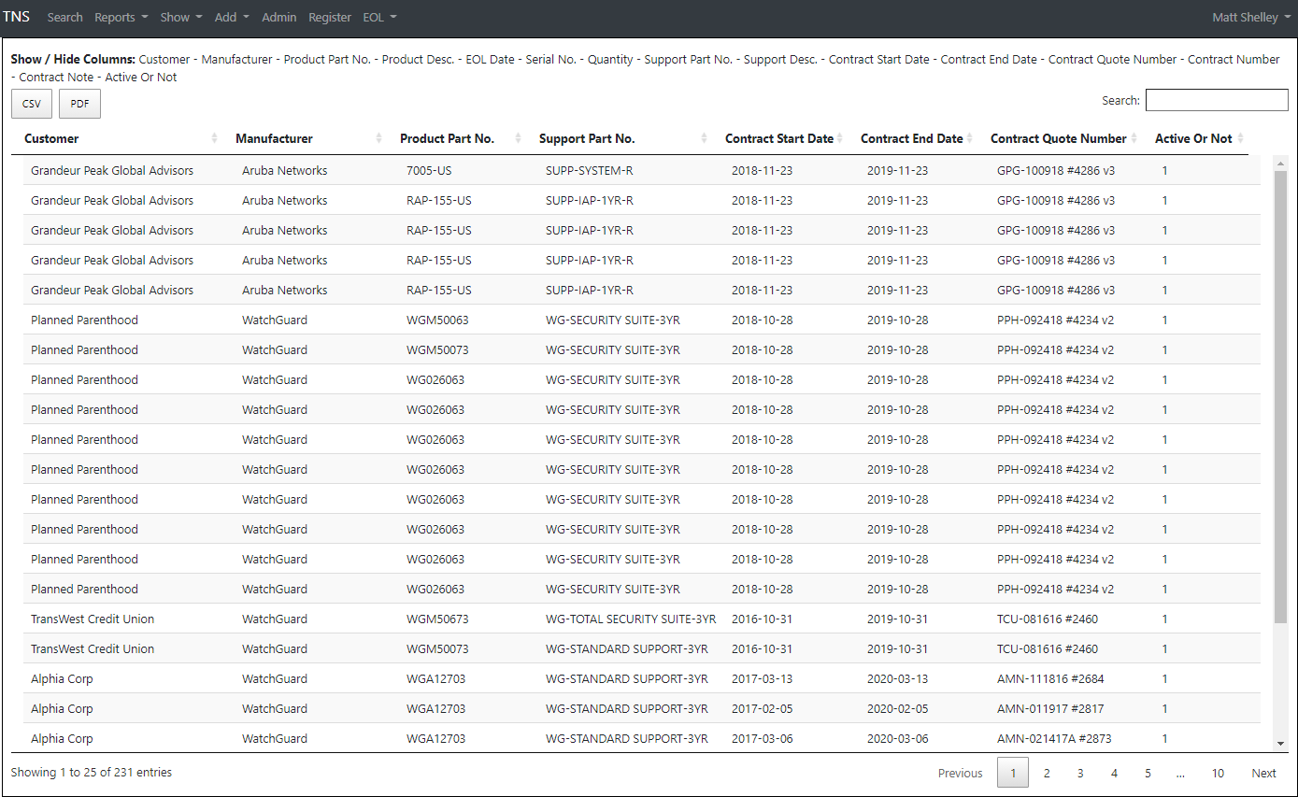Click the PDF export button
The width and height of the screenshot is (1298, 797).
point(79,104)
